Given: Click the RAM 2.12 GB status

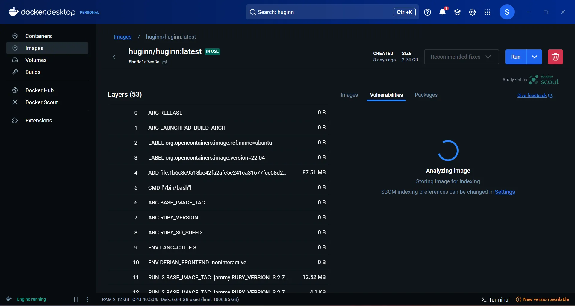Looking at the screenshot, I should [115, 299].
